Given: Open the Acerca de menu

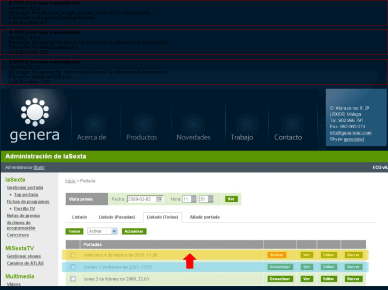Looking at the screenshot, I should coord(92,137).
